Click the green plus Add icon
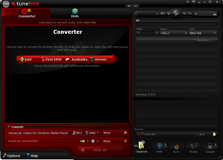 [x=22, y=59]
